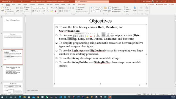Toggle Underline in ribbon Font group
The image size is (176, 99).
38,11
